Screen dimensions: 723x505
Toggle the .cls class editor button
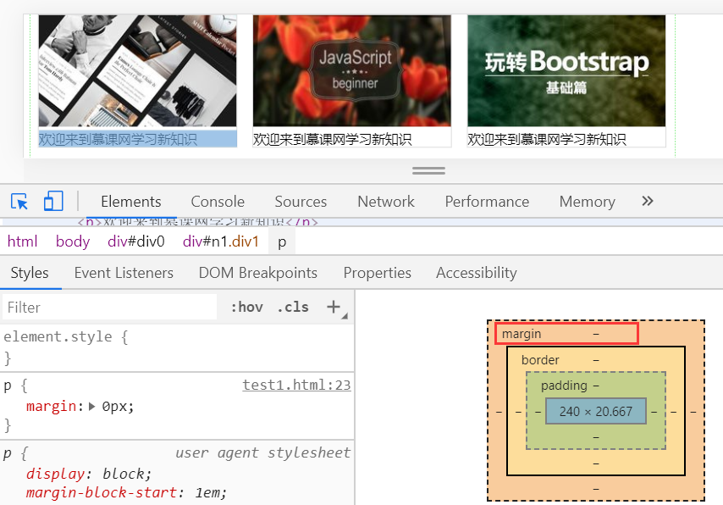click(293, 307)
